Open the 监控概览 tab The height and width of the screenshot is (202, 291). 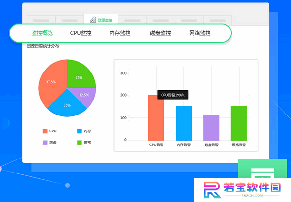[x=42, y=33]
